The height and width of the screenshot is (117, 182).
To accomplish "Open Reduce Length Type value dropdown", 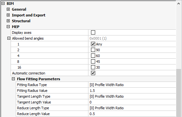I will coord(132,108).
